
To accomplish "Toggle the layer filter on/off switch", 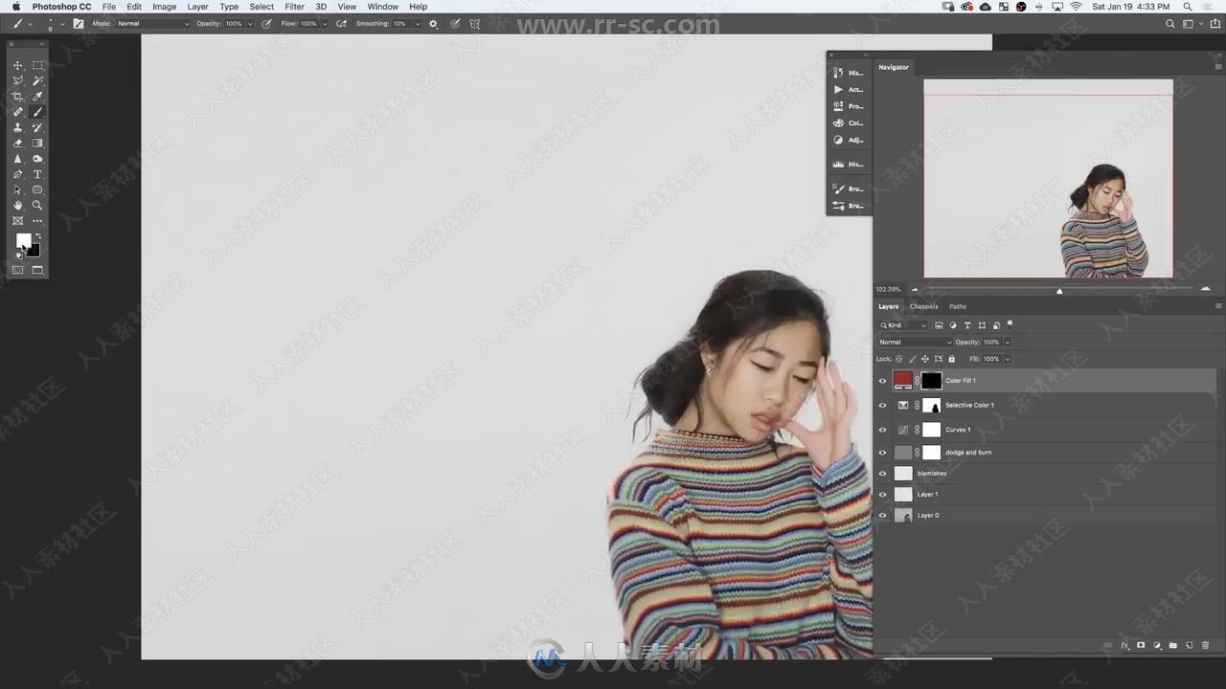I will pos(1010,324).
